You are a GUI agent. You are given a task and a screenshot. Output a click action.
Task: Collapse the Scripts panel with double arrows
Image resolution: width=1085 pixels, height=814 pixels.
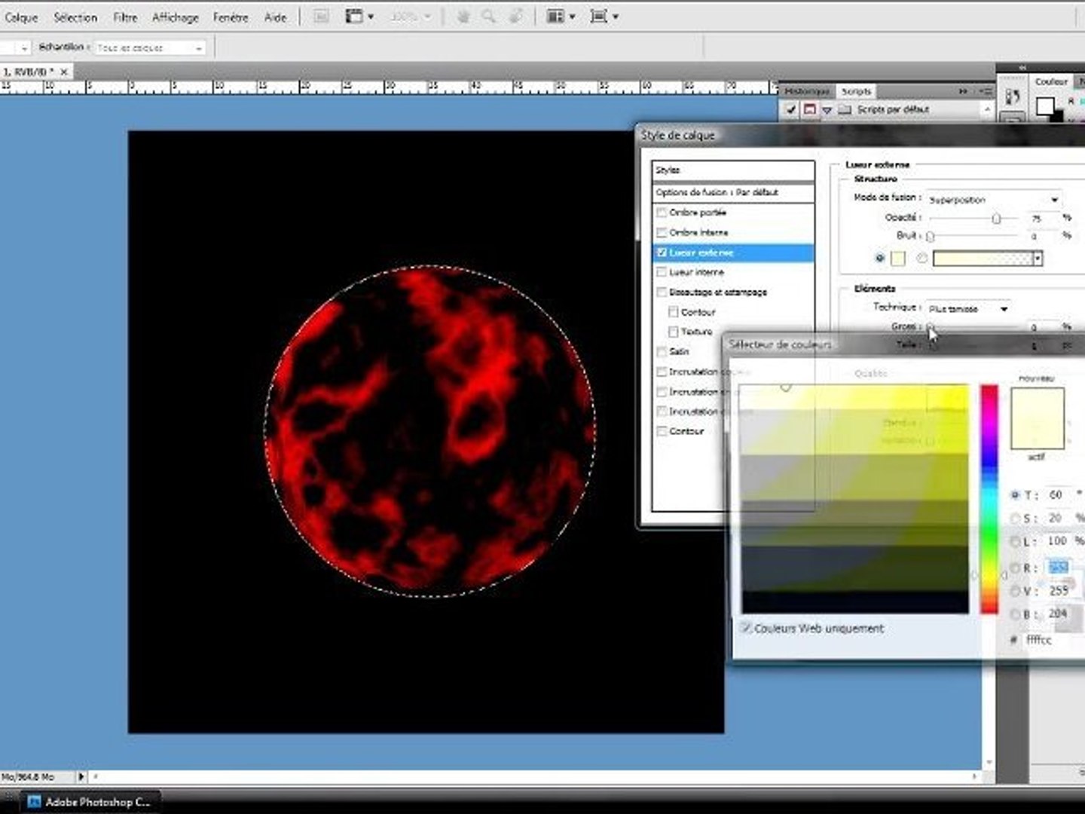(x=963, y=91)
